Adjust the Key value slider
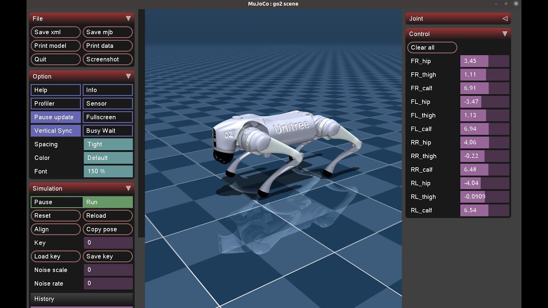 pyautogui.click(x=108, y=243)
